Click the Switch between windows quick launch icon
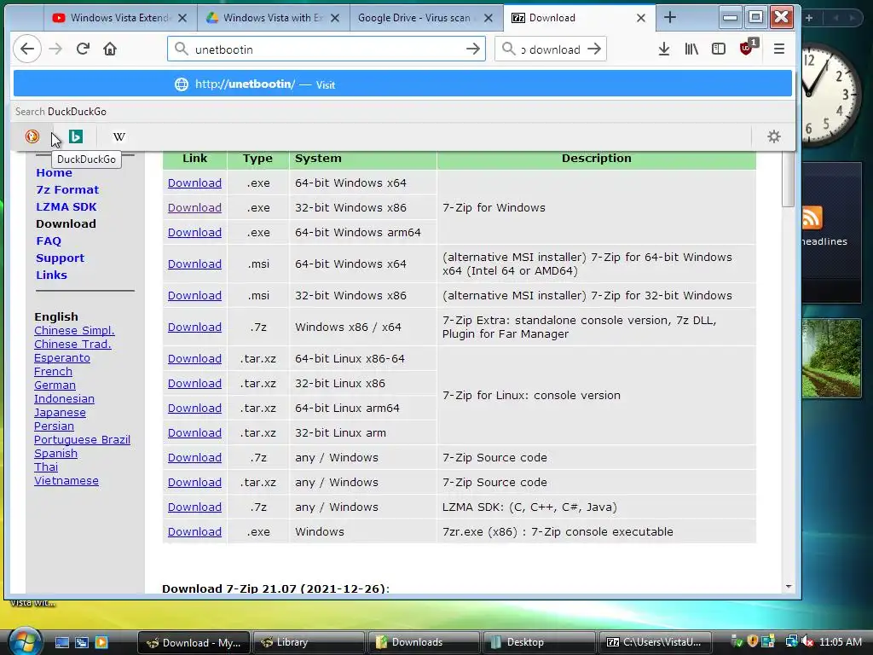The width and height of the screenshot is (873, 655). coord(81,642)
